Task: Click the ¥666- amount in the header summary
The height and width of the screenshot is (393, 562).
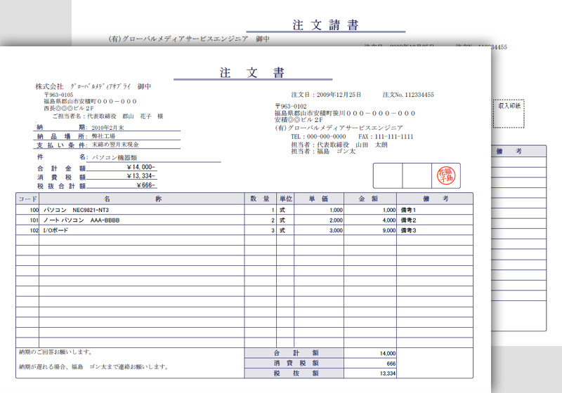Action: (146, 185)
